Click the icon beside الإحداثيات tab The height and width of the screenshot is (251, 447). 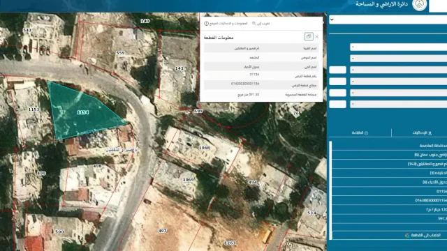430,133
